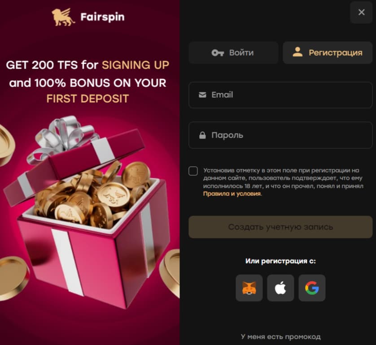376x345 pixels.
Task: Switch to the Войти tab
Action: 233,53
